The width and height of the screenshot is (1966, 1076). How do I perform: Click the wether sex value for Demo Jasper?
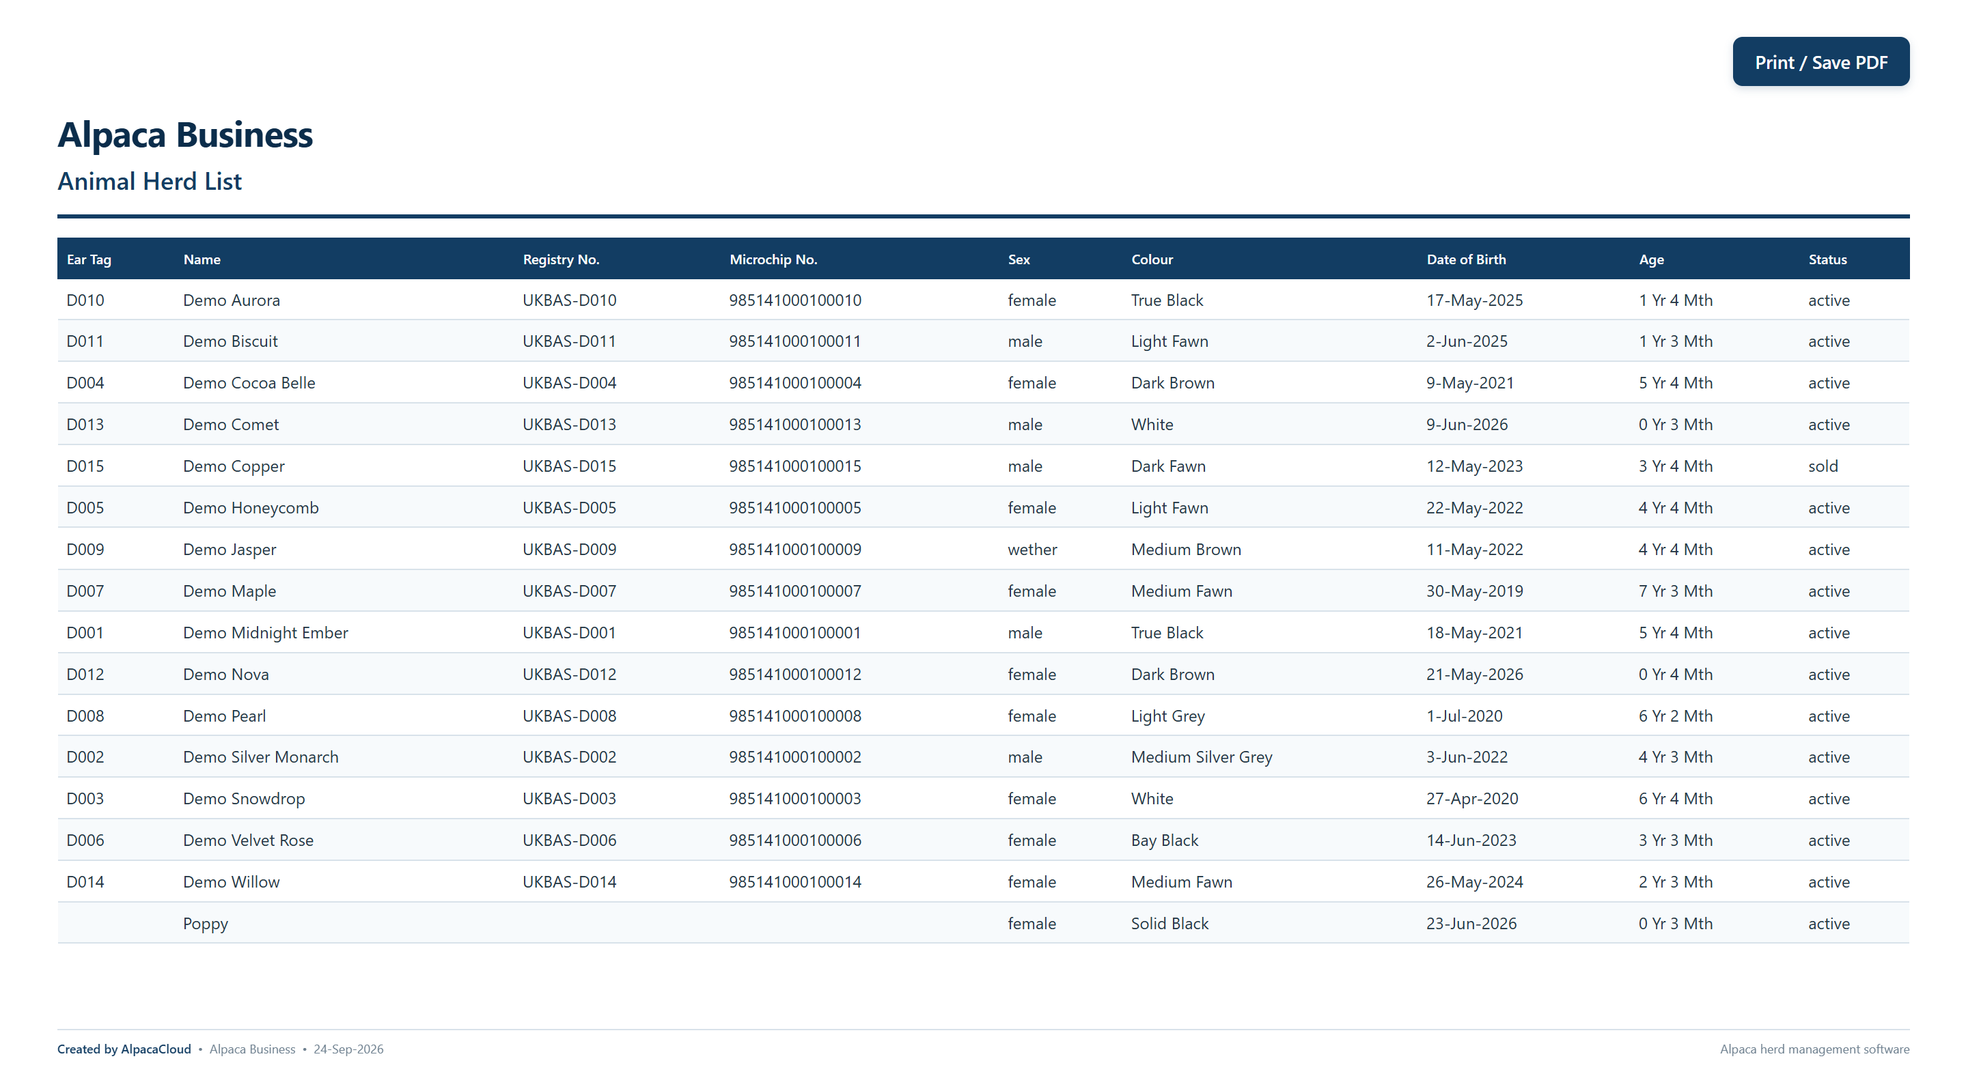pyautogui.click(x=1032, y=550)
